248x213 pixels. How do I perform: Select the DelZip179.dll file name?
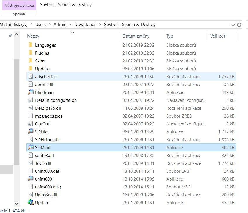coord(48,108)
